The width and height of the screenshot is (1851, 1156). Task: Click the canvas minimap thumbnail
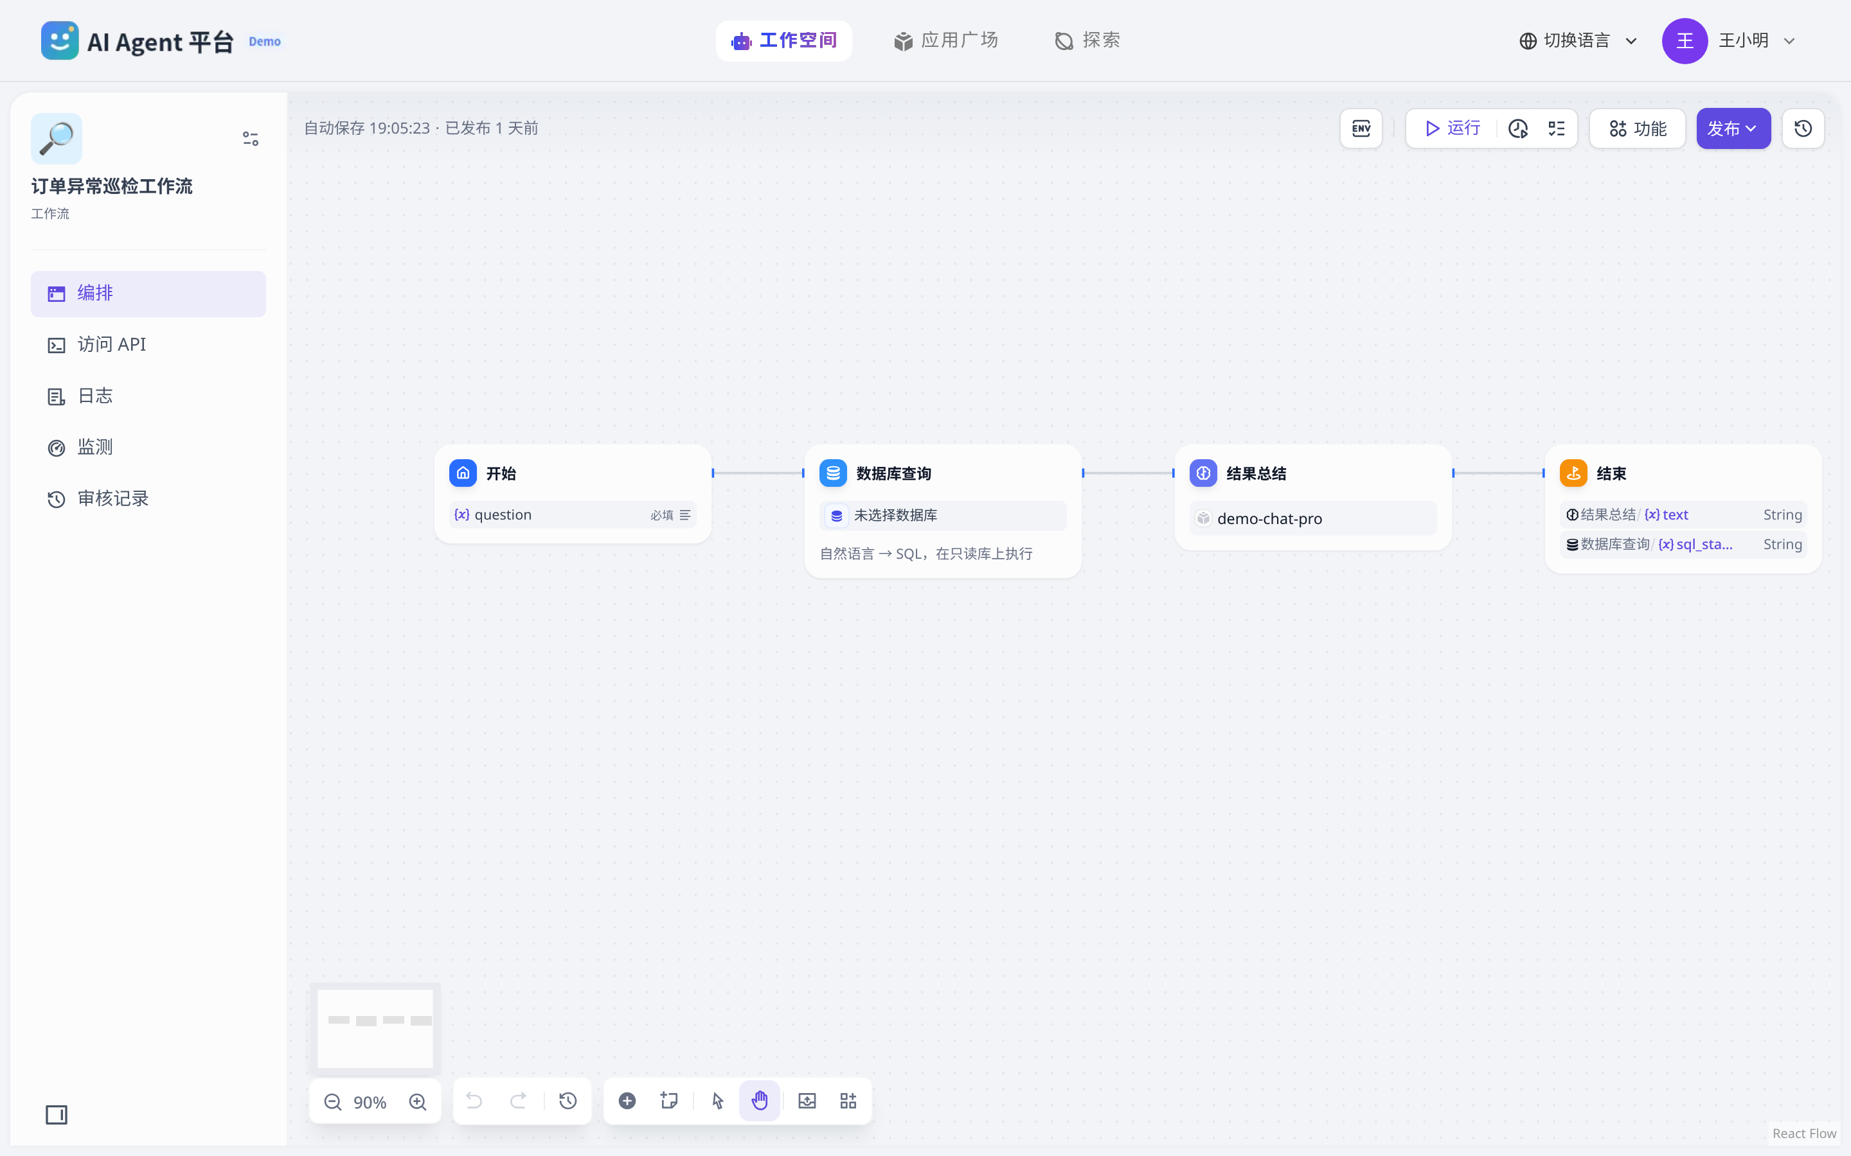[375, 1028]
